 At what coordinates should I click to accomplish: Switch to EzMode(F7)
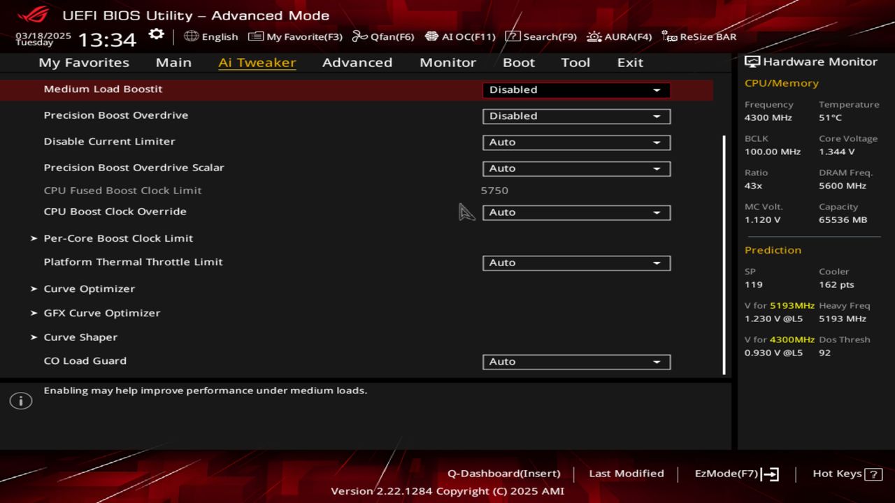pos(726,474)
